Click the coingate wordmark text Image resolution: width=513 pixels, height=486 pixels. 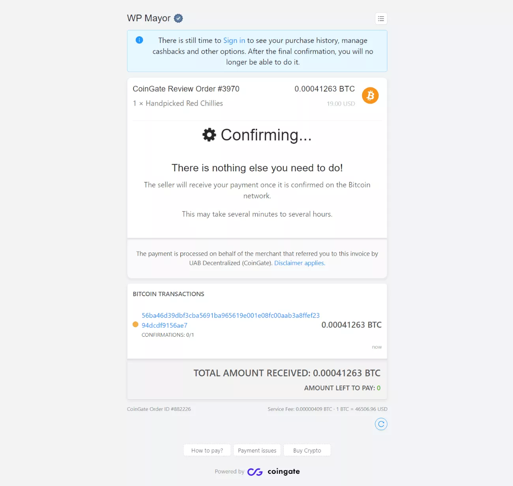point(284,472)
